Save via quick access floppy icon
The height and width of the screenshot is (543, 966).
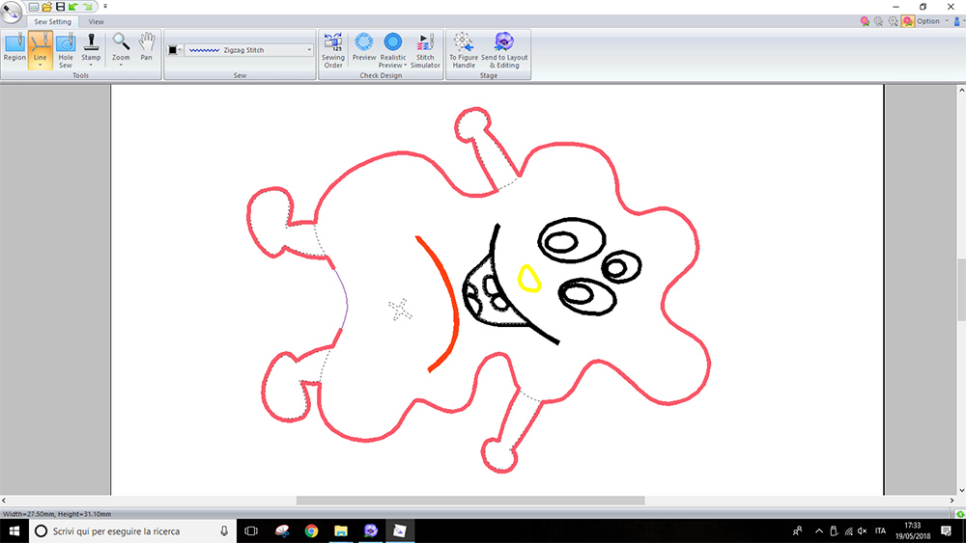(x=60, y=7)
